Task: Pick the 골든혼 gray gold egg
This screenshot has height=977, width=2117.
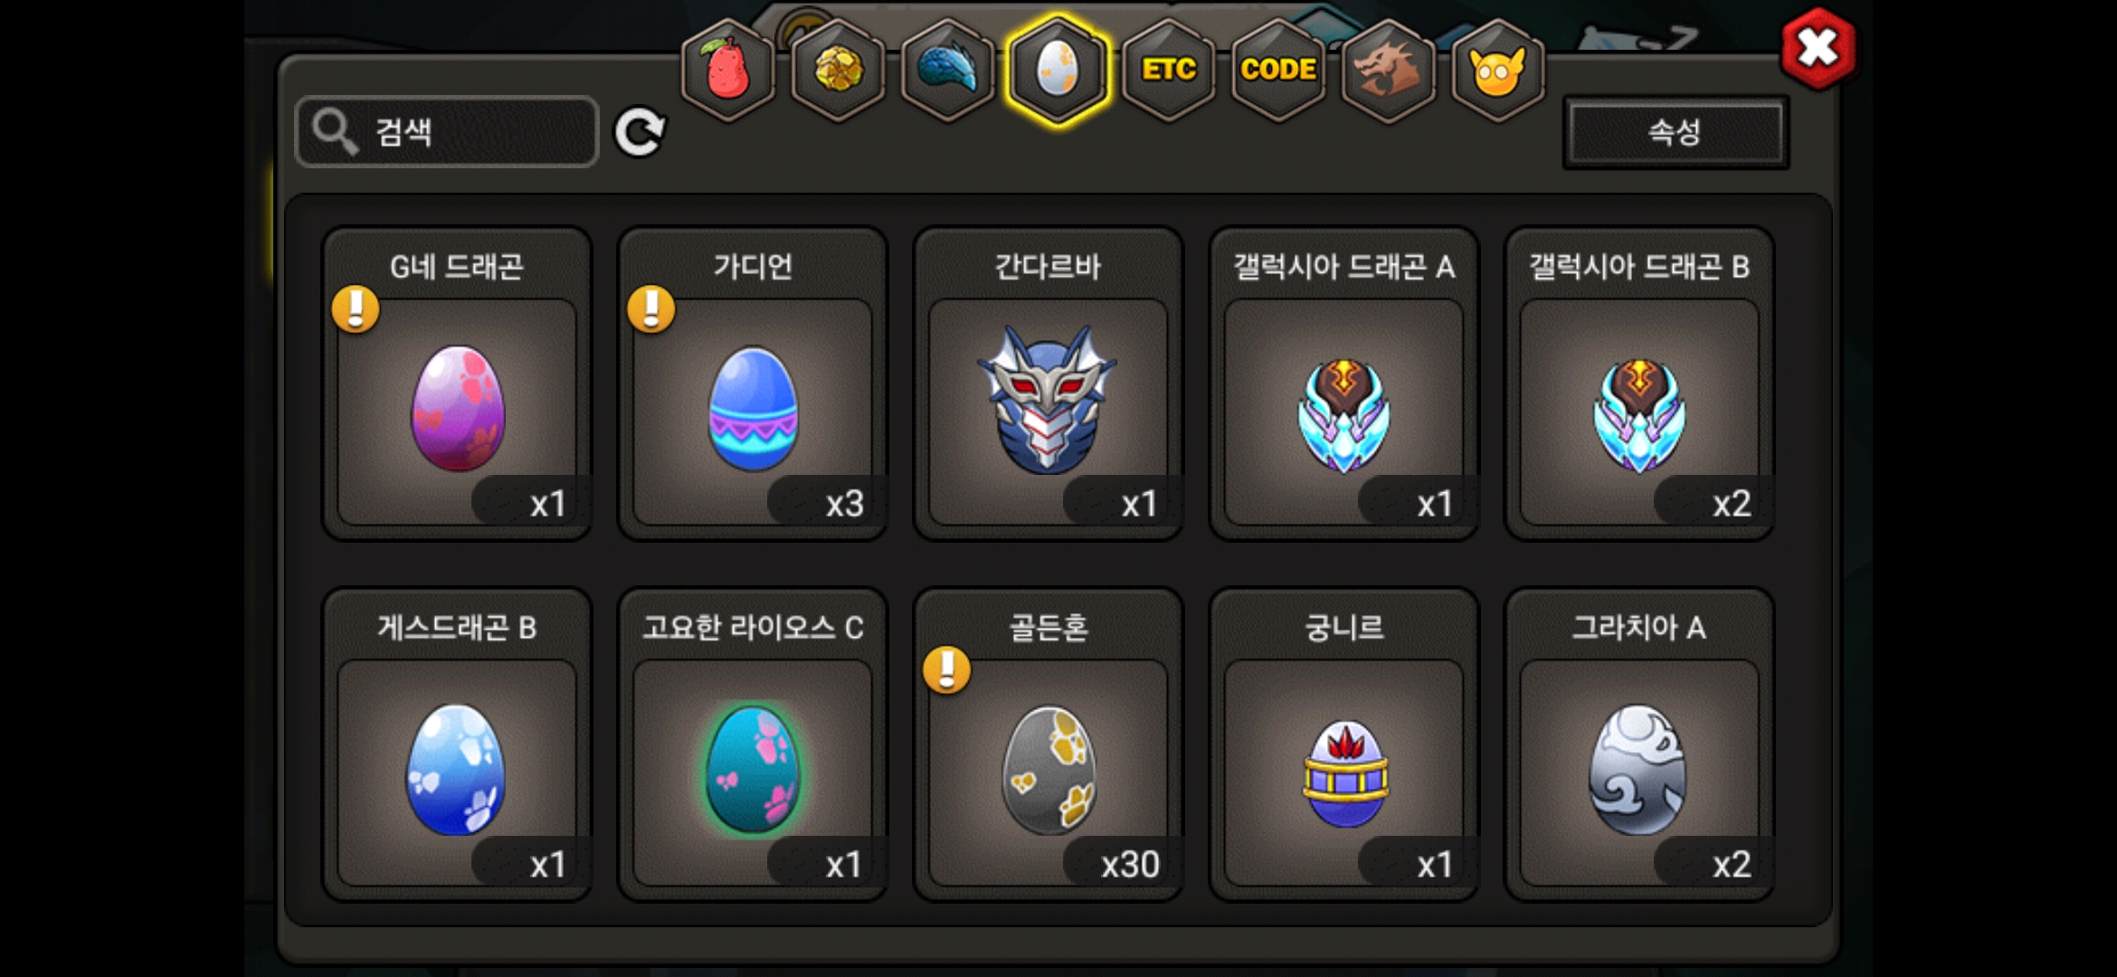Action: click(x=1049, y=745)
